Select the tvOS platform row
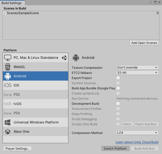 pos(35,104)
